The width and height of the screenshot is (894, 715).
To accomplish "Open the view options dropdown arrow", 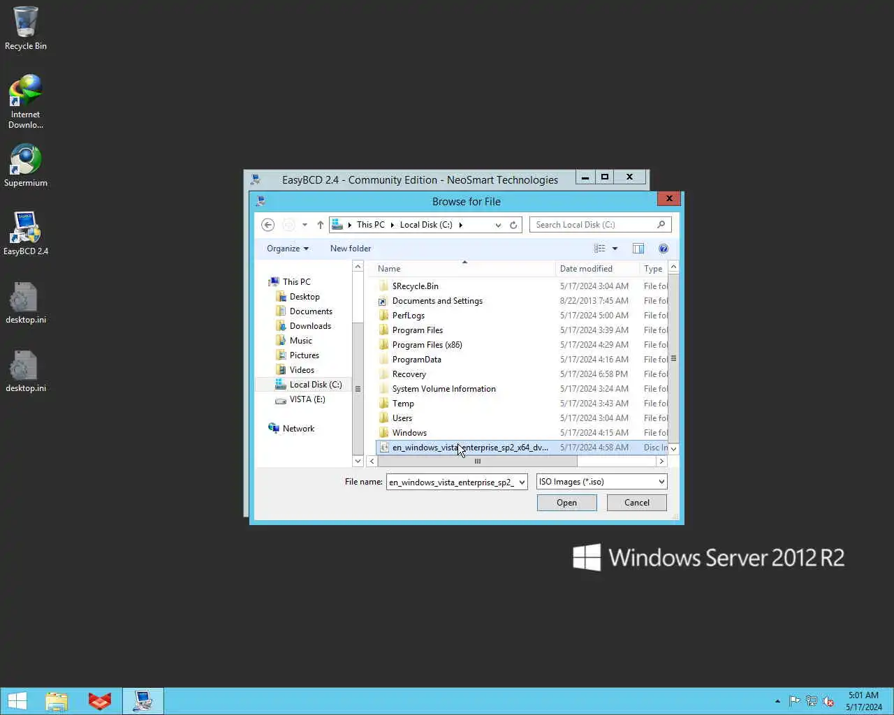I will [615, 249].
